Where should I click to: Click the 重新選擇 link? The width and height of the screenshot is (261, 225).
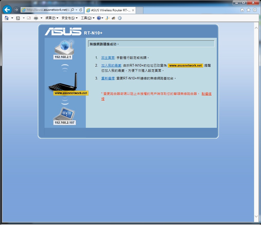(108, 78)
